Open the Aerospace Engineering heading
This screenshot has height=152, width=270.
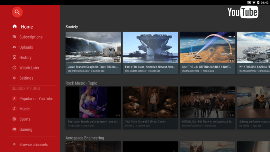coord(85,138)
